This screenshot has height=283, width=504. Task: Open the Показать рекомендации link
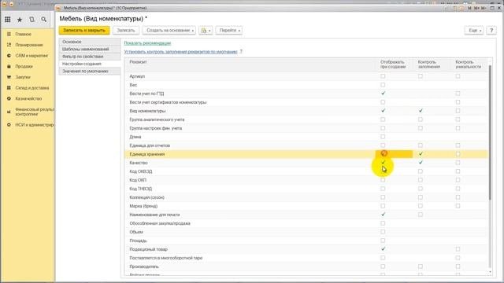147,43
